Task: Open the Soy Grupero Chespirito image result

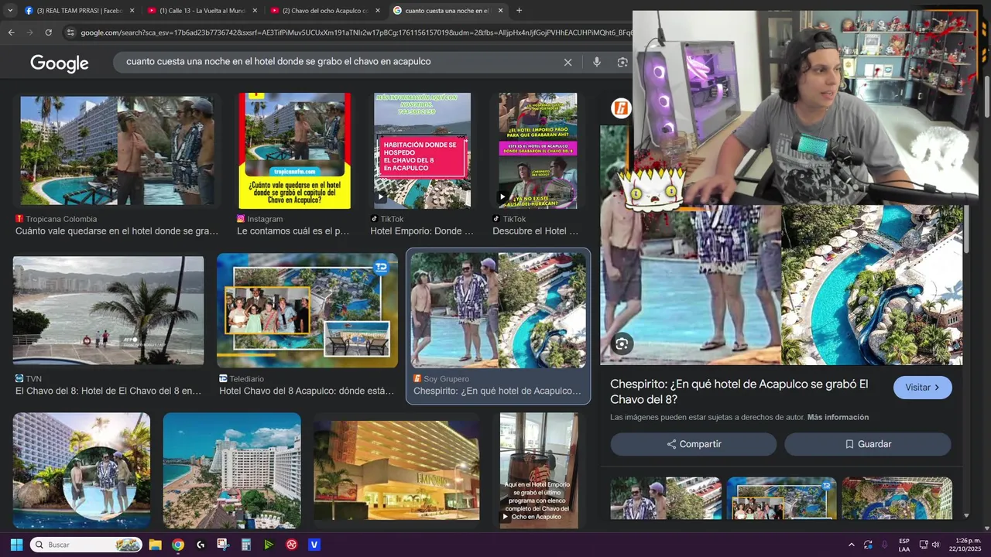Action: coord(498,311)
